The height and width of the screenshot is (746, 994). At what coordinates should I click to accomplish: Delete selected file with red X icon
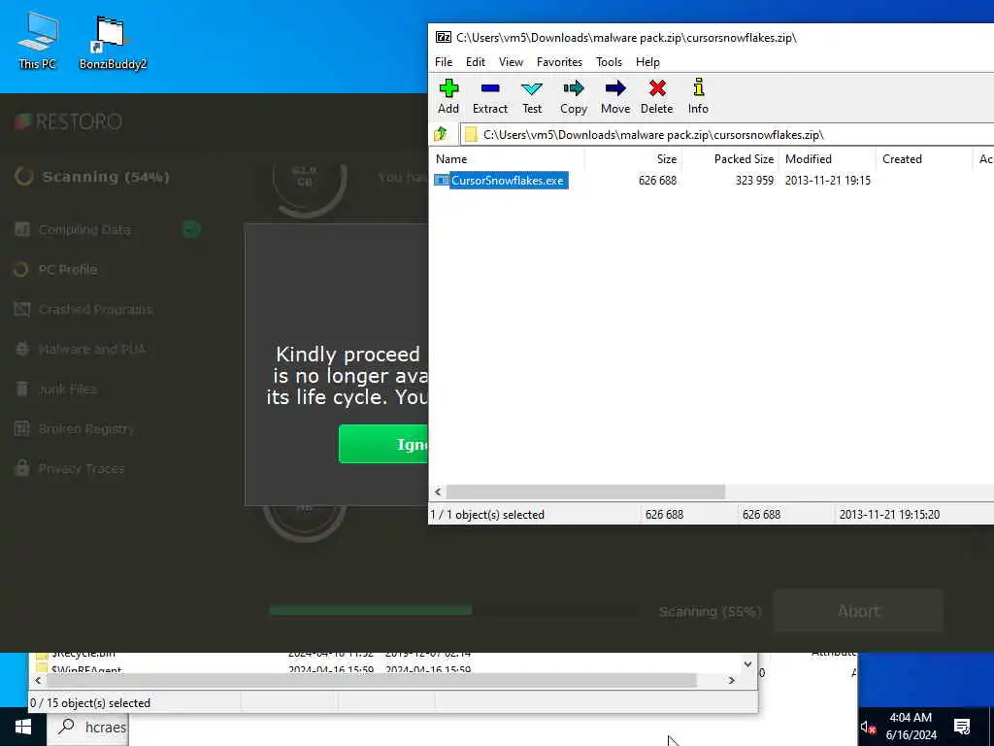point(657,96)
